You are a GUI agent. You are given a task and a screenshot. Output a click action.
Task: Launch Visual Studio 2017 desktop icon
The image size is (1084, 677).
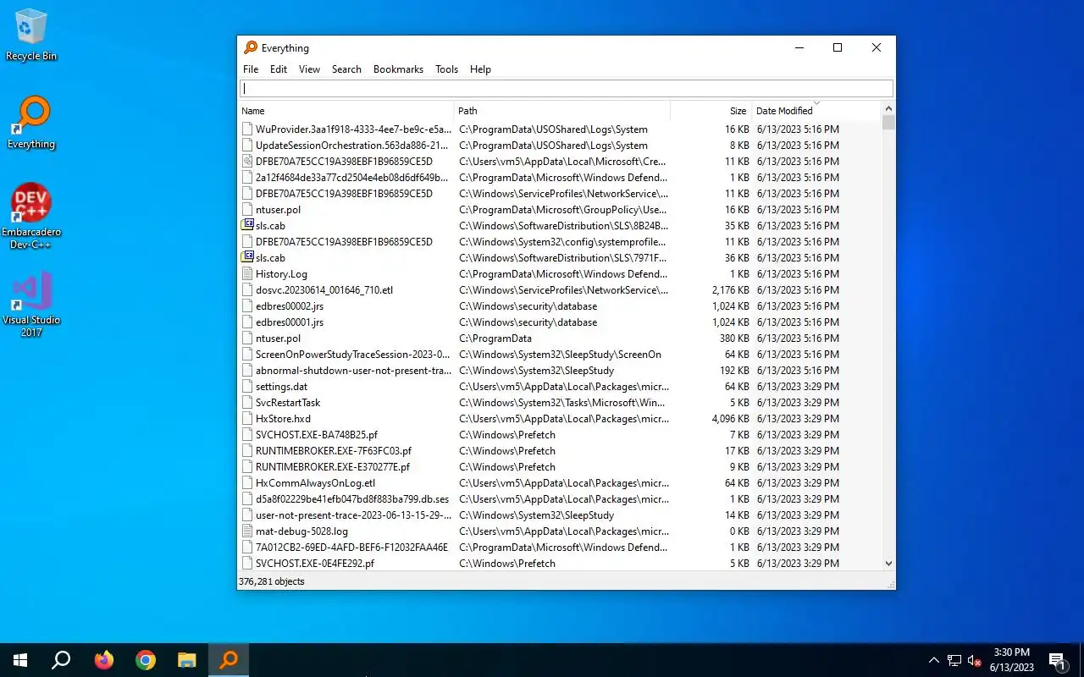31,305
